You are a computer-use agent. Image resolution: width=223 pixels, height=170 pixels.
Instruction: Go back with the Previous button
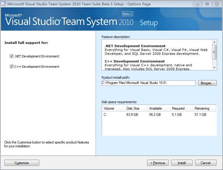(158, 163)
